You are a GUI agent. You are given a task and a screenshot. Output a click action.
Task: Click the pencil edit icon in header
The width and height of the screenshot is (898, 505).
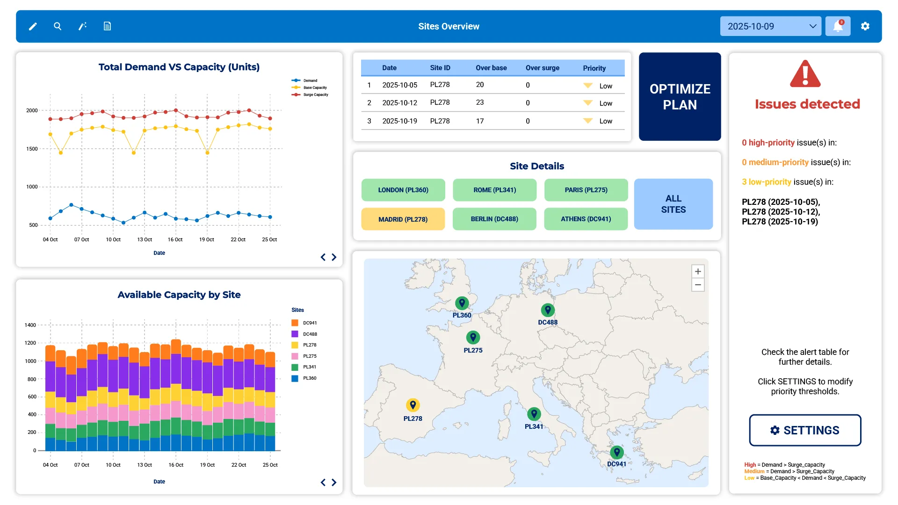tap(33, 27)
